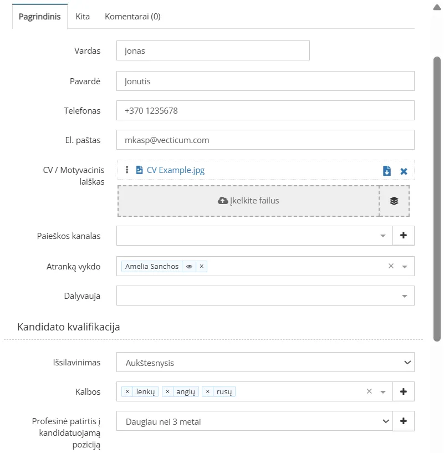Viewport: 444px width, 453px height.
Task: Click the stacked layers icon beside upload area
Action: coord(394,201)
